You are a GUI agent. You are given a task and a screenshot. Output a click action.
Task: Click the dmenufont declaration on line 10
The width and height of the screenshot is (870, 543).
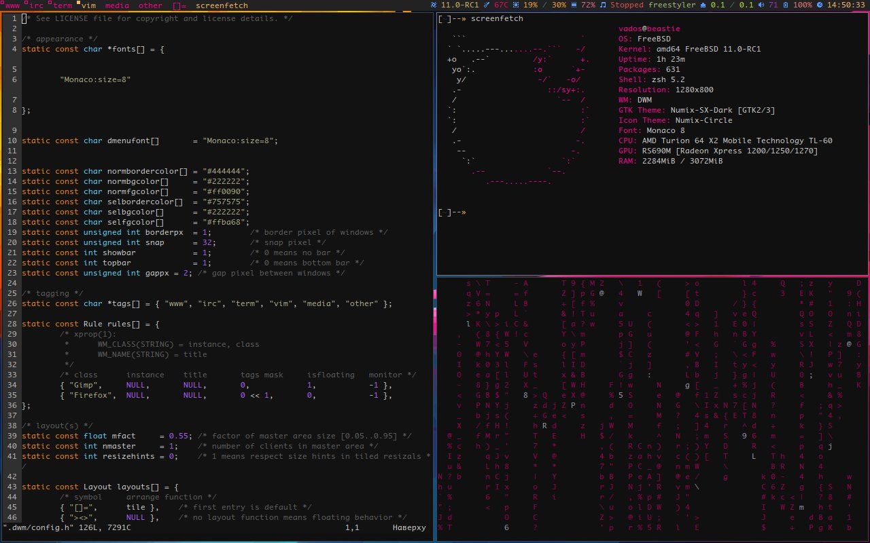click(150, 141)
